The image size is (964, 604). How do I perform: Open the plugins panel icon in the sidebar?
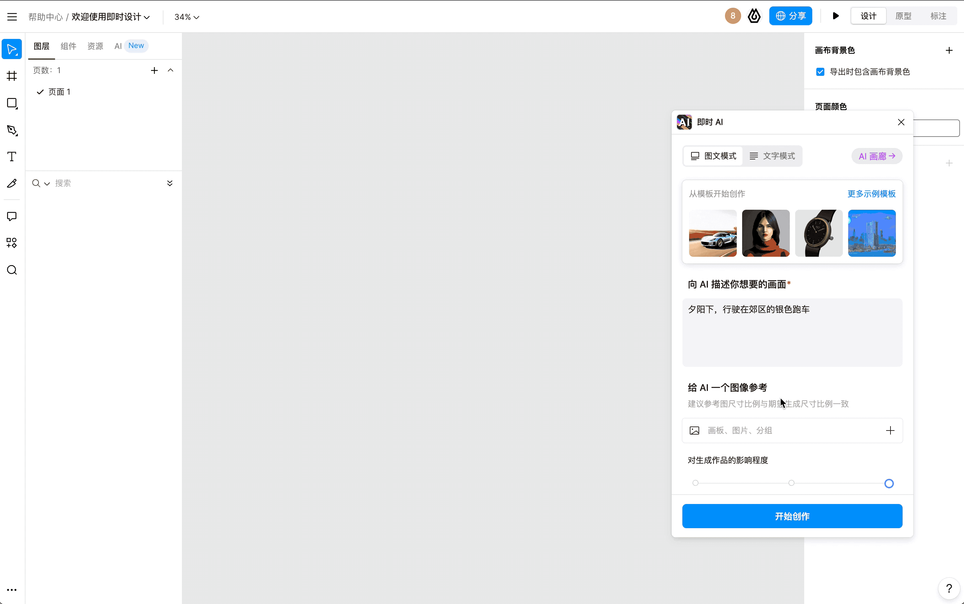pyautogui.click(x=12, y=243)
